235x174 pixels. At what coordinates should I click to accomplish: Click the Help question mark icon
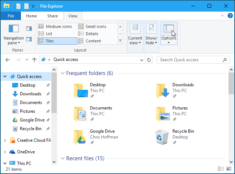[230, 16]
